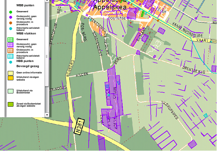
Task: Click the cyan hatched square near Tilgrupsweg
Action: 206,115
